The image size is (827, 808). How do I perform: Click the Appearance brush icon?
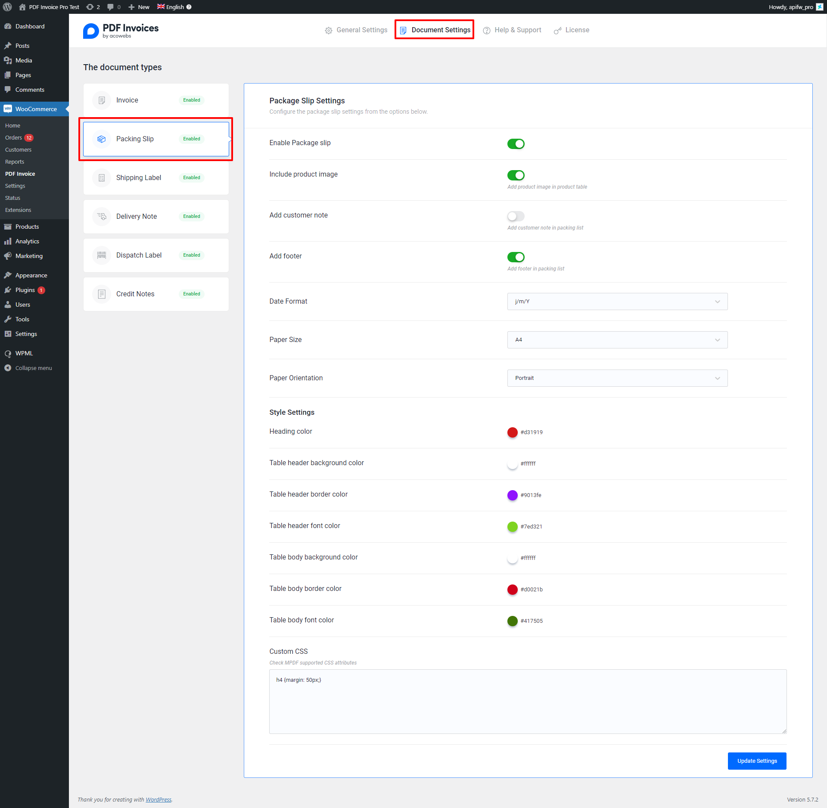coord(8,275)
